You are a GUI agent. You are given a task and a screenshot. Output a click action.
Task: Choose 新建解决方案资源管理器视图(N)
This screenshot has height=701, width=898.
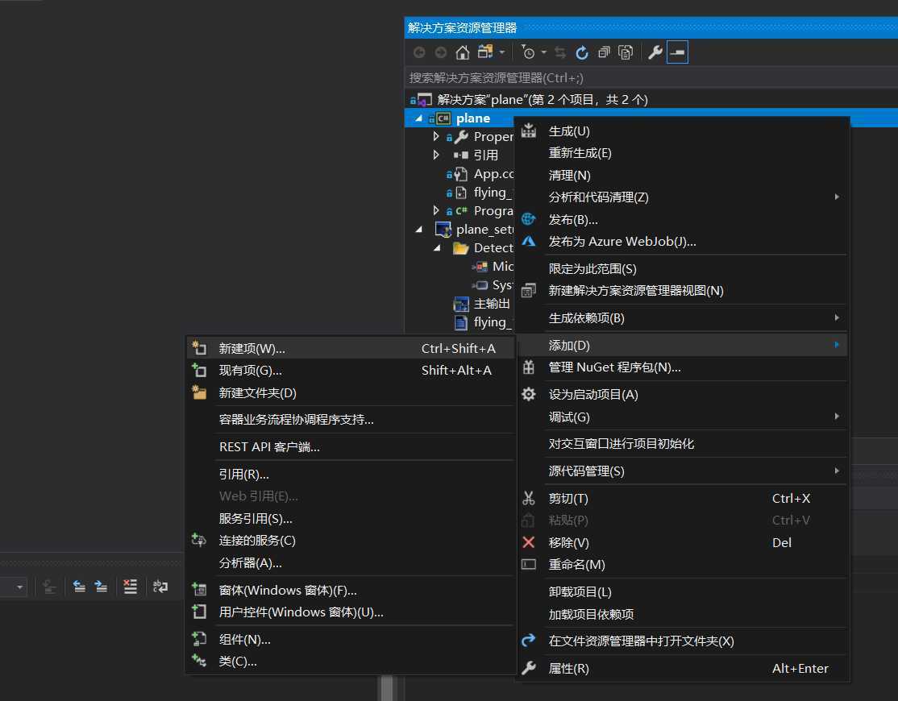tap(682, 291)
